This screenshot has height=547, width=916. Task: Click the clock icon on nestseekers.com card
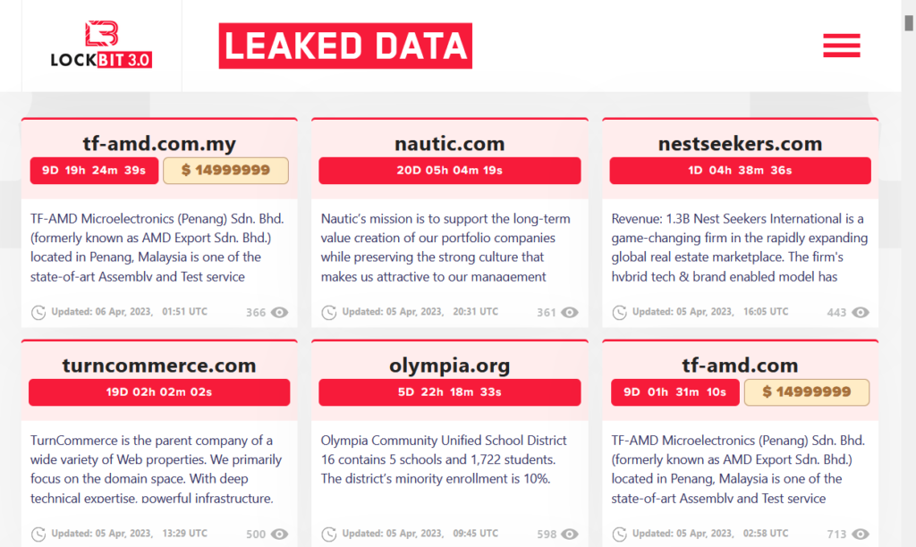pos(619,313)
